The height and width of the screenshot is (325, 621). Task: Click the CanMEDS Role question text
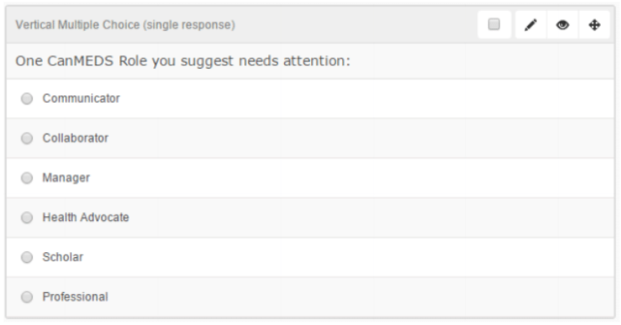click(x=183, y=61)
